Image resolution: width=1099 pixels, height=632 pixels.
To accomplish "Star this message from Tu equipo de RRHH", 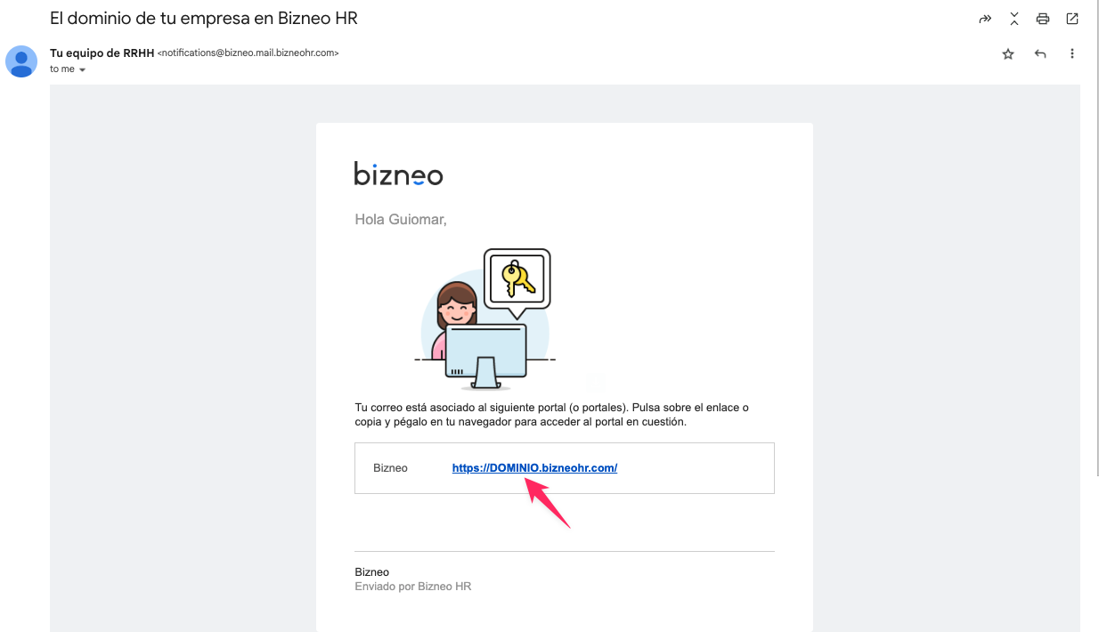I will click(x=1008, y=54).
